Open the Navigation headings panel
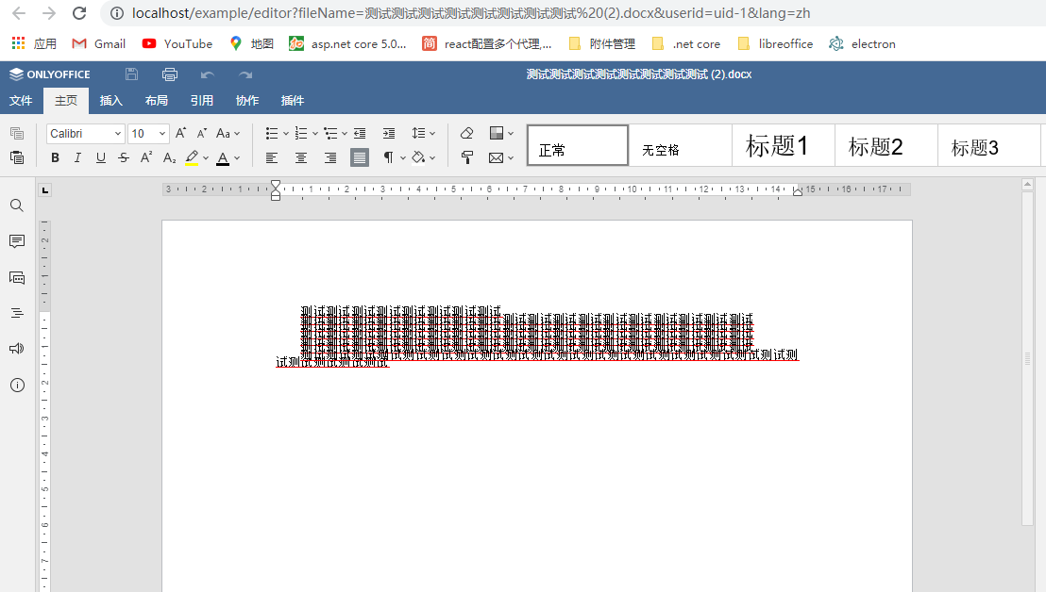The height and width of the screenshot is (592, 1046). pyautogui.click(x=17, y=313)
